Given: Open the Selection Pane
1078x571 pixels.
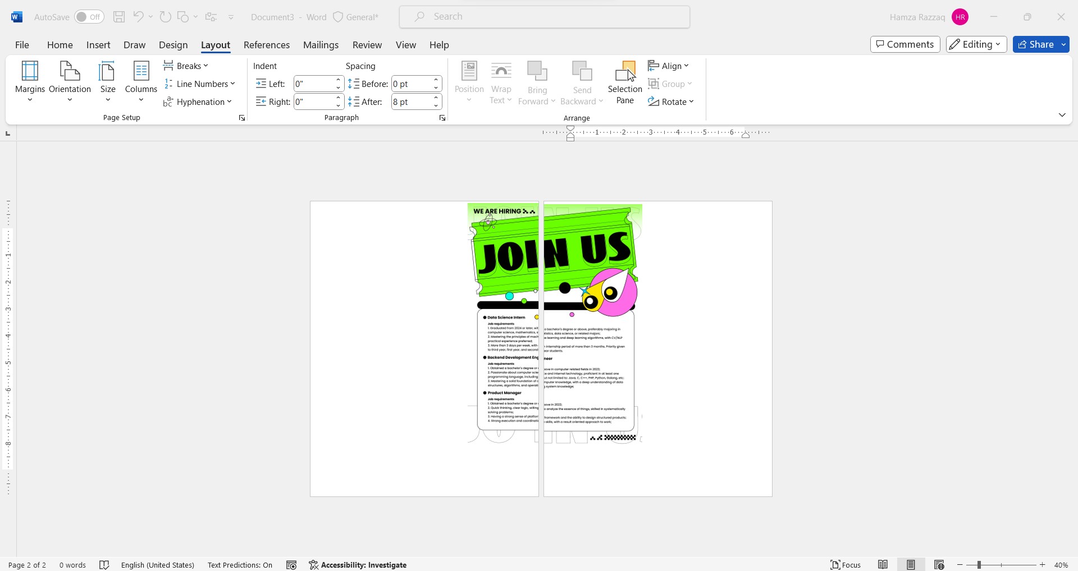Looking at the screenshot, I should tap(625, 81).
